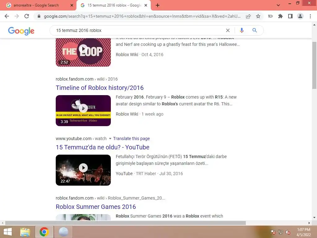Open the Chrome profile avatar
Viewport: 317px width, 238px height.
pyautogui.click(x=300, y=16)
